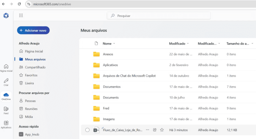256x139 pixels.
Task: Open the Imagens folder name
Action: (109, 119)
